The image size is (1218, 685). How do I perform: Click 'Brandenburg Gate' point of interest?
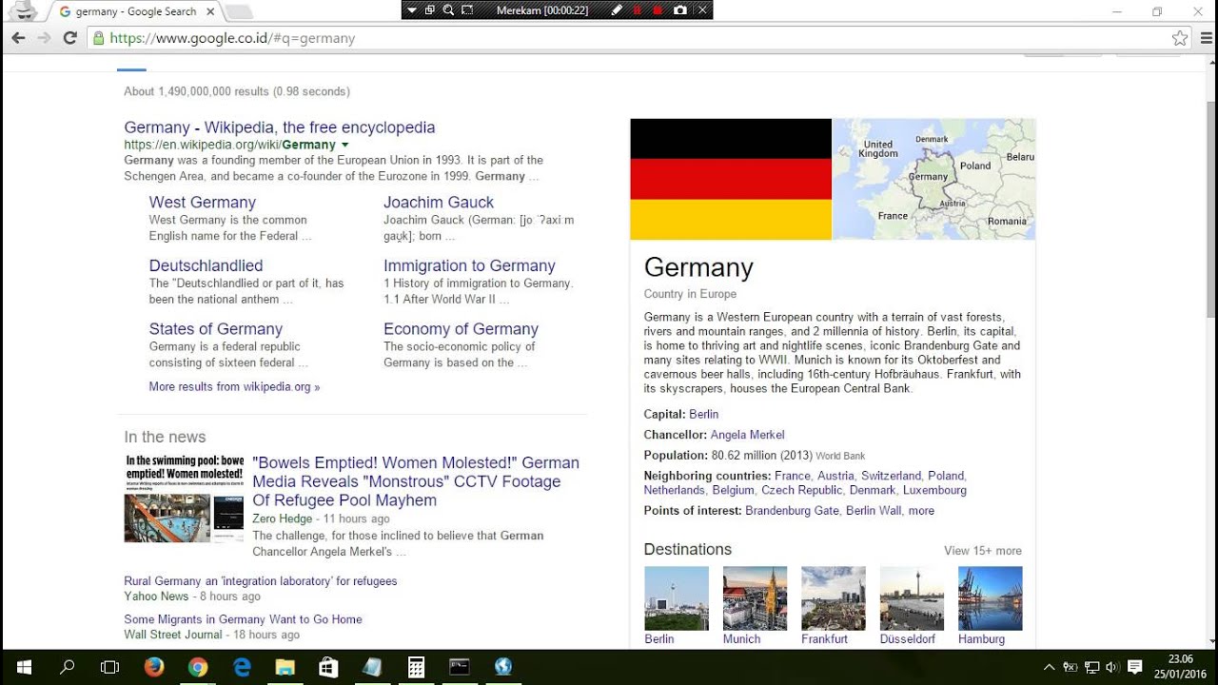[792, 511]
